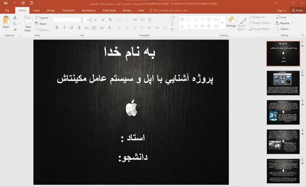Screen dimensions: 306x187
Task: Switch to the Review tab
Action: [x=127, y=10]
